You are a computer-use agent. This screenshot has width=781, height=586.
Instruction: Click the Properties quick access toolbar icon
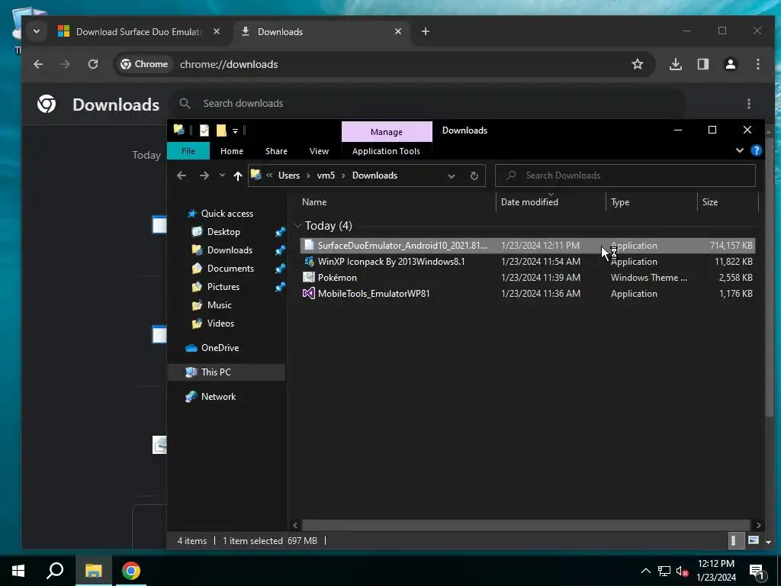point(204,130)
